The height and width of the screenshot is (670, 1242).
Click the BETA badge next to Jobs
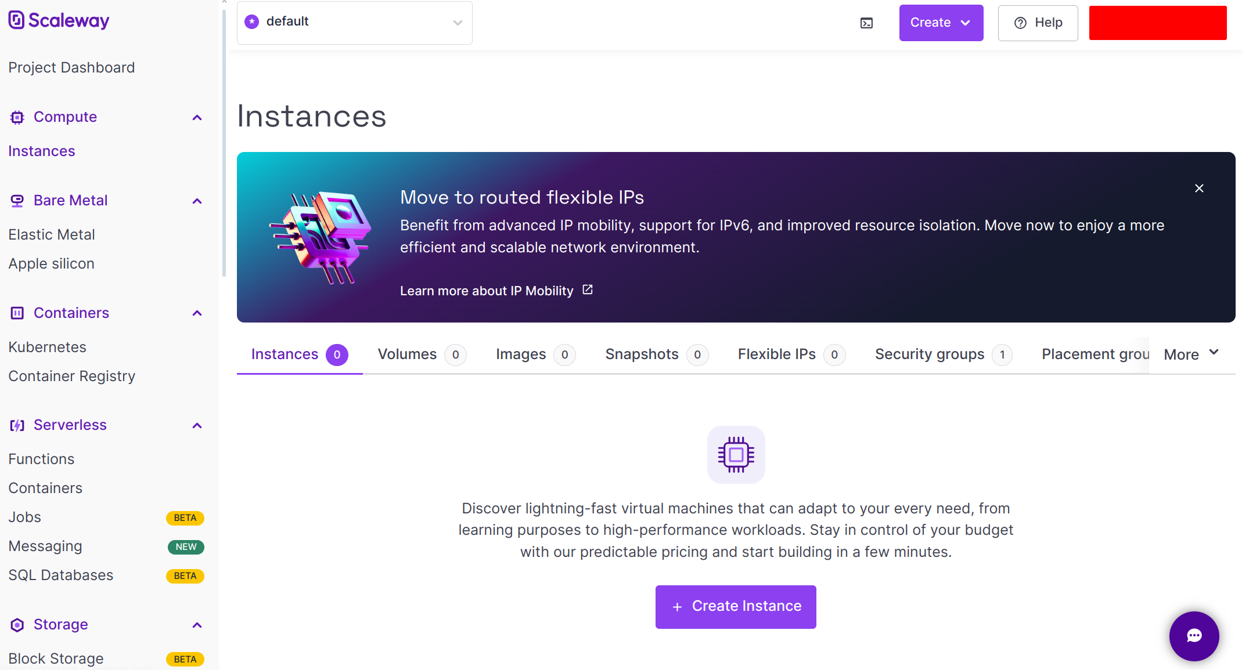click(x=185, y=518)
